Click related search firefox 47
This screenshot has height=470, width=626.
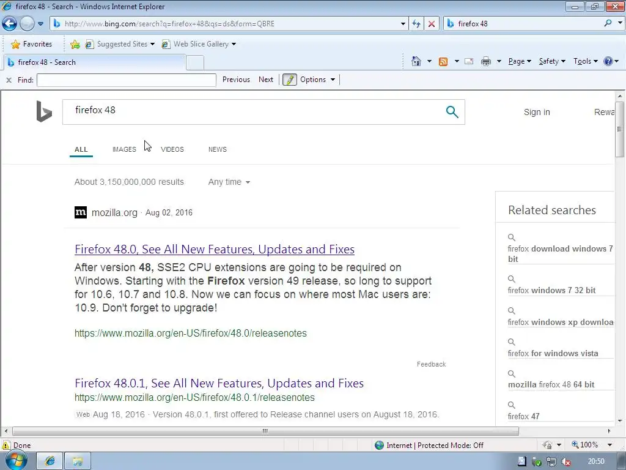(523, 416)
